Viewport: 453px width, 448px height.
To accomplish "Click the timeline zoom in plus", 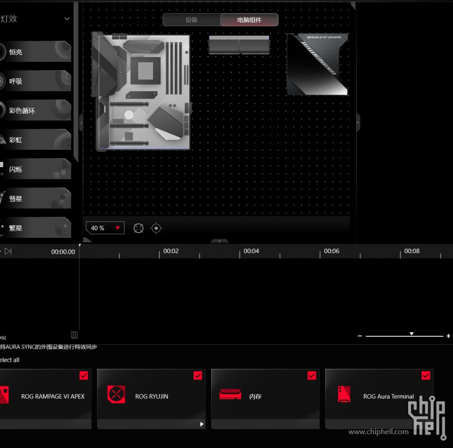I will click(x=448, y=336).
